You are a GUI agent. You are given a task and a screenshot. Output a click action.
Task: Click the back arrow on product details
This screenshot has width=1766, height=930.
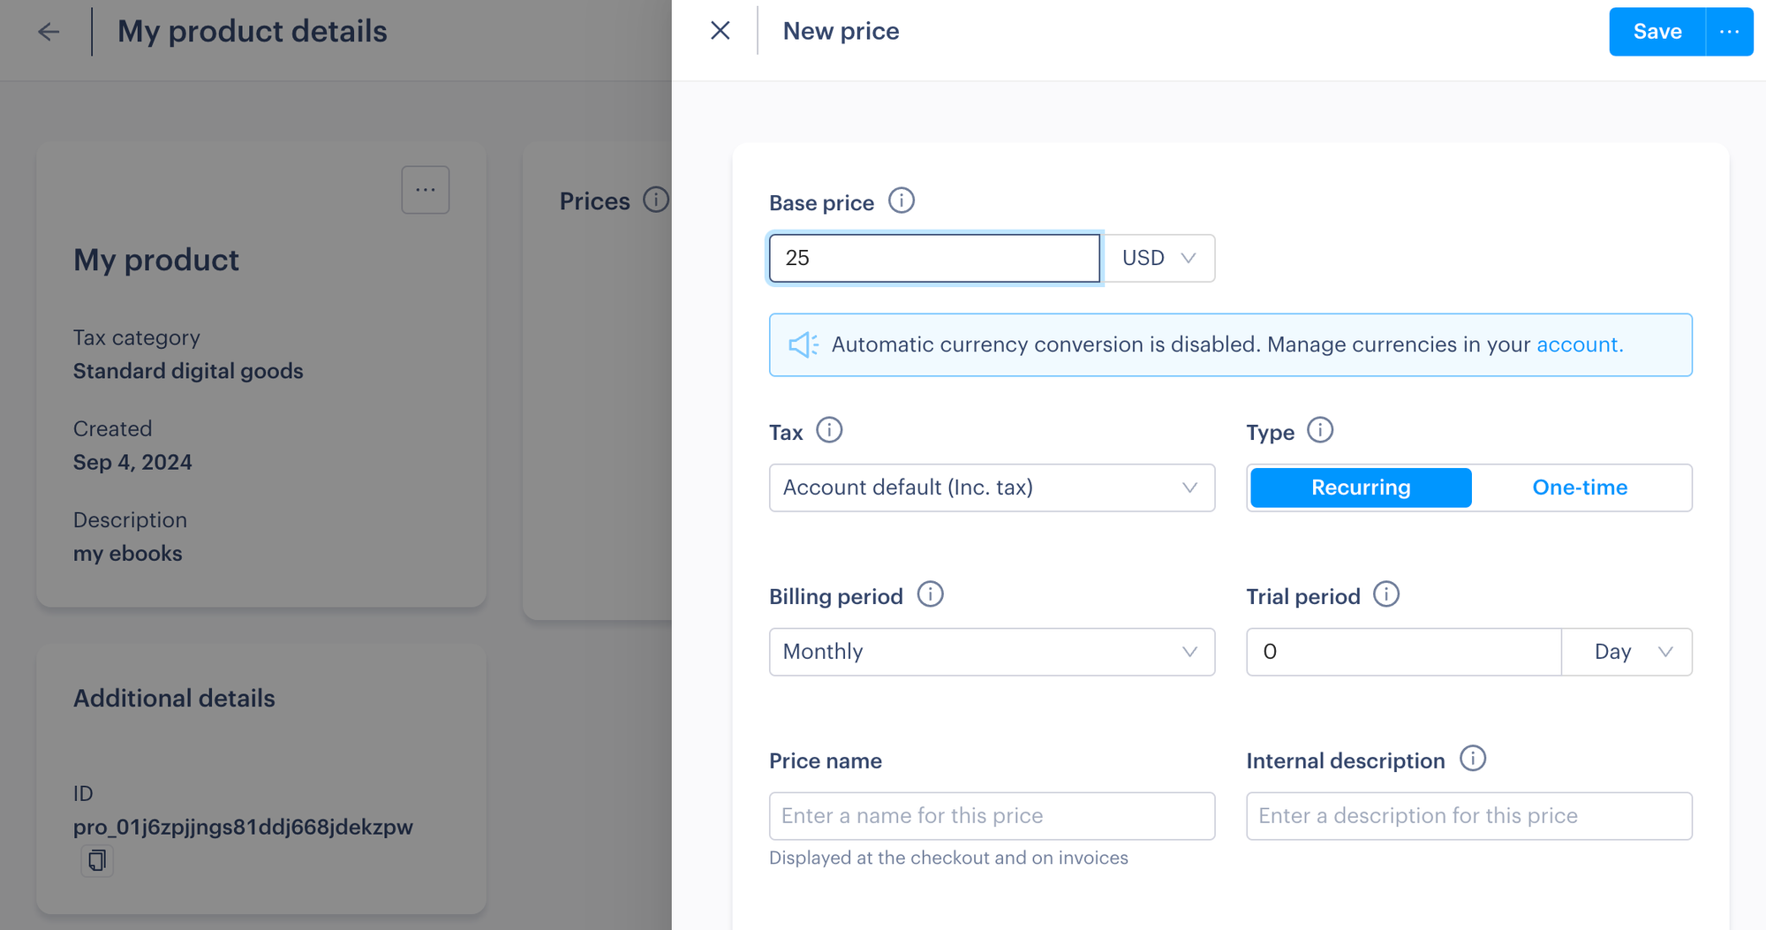click(x=49, y=32)
